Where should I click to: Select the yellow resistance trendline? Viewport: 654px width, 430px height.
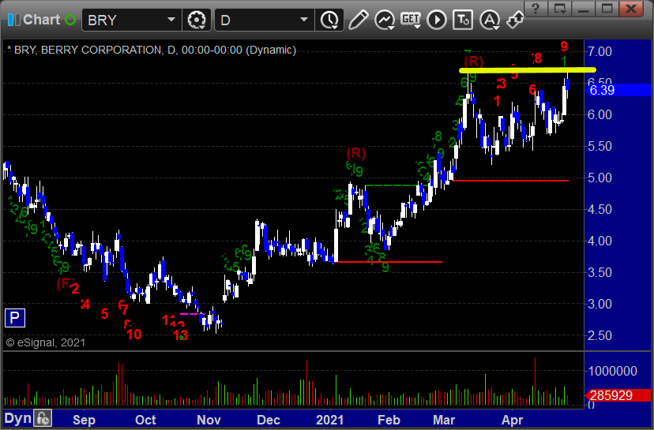point(527,70)
